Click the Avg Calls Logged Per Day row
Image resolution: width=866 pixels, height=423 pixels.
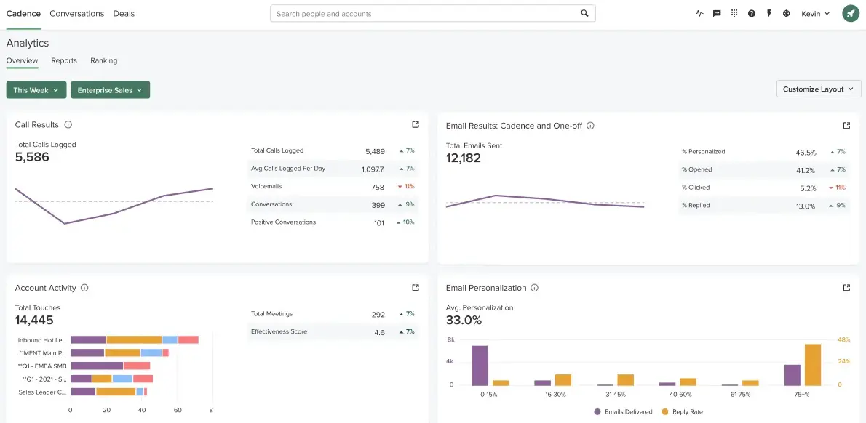coord(333,169)
